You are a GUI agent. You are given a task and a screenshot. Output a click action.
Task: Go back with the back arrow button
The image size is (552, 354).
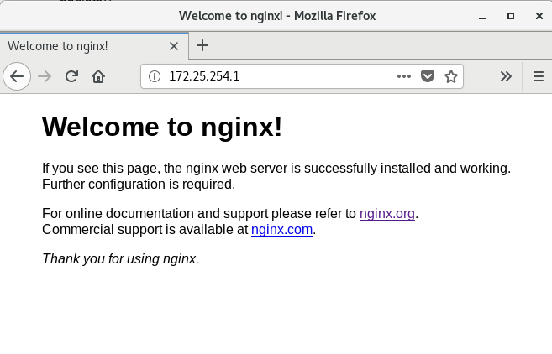point(17,76)
